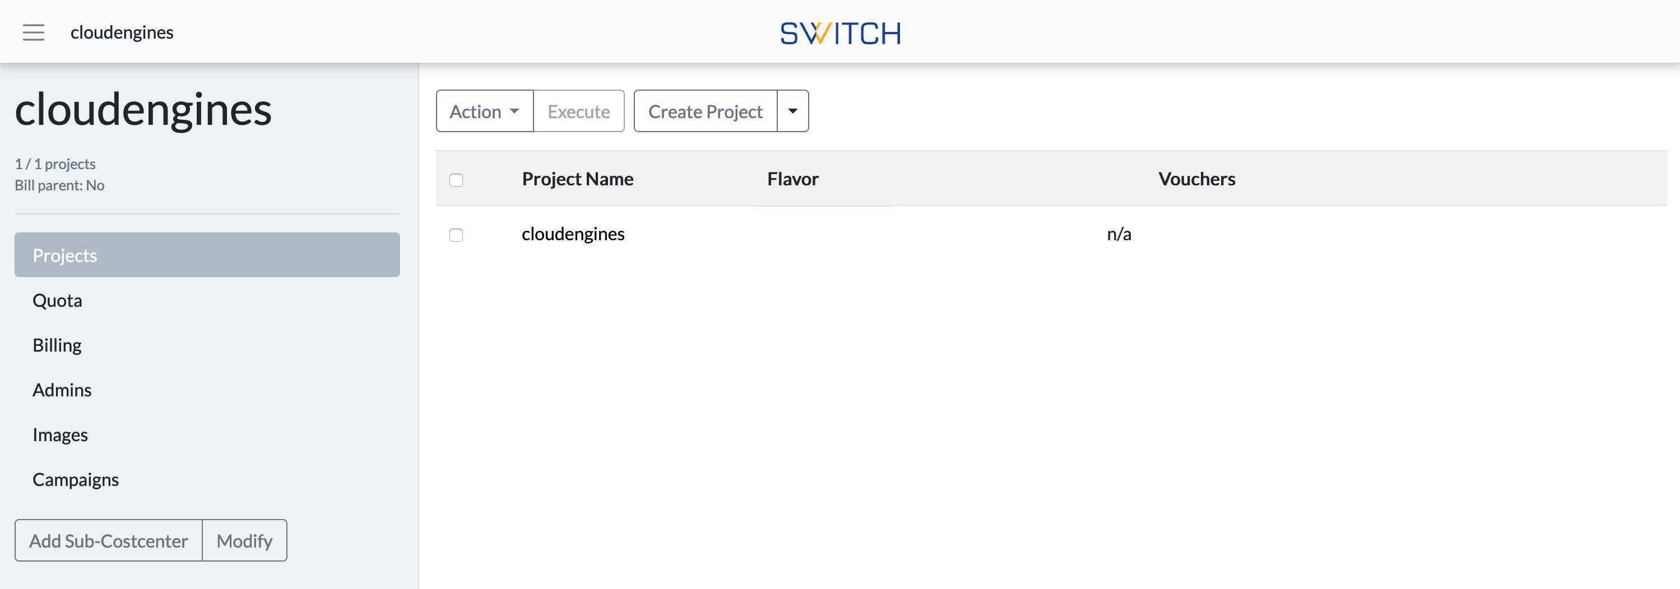
Task: Open the hamburger navigation menu
Action: (x=33, y=32)
